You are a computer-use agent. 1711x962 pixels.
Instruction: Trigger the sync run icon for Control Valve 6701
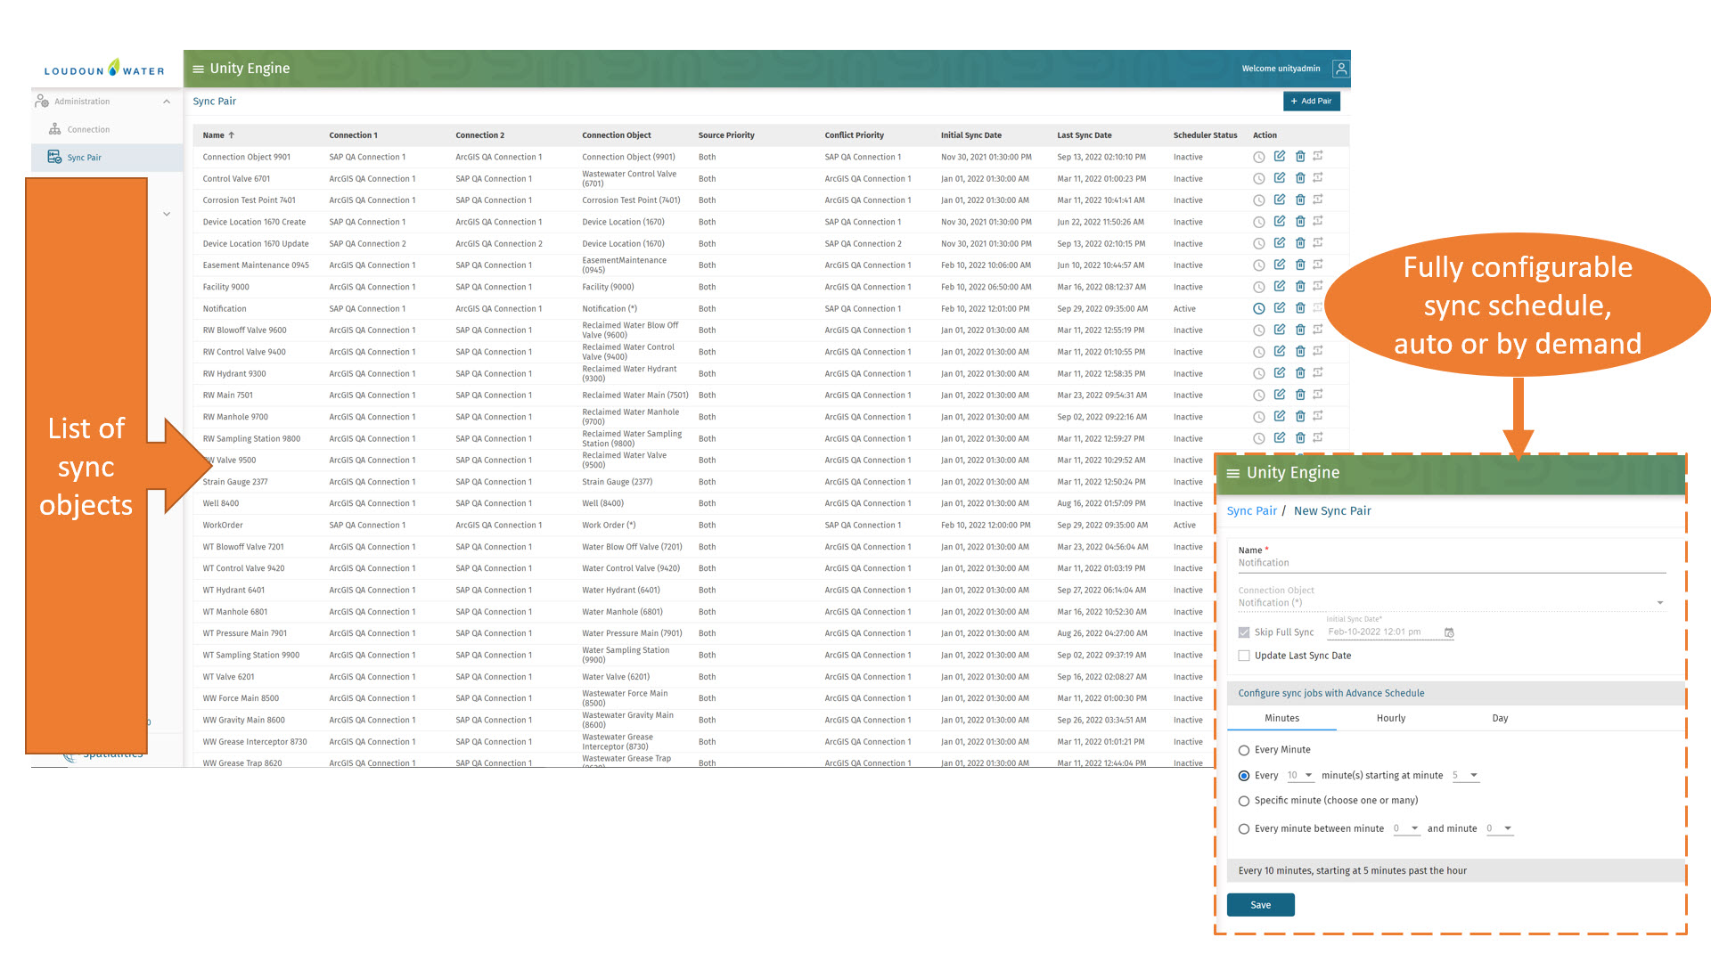click(x=1320, y=178)
